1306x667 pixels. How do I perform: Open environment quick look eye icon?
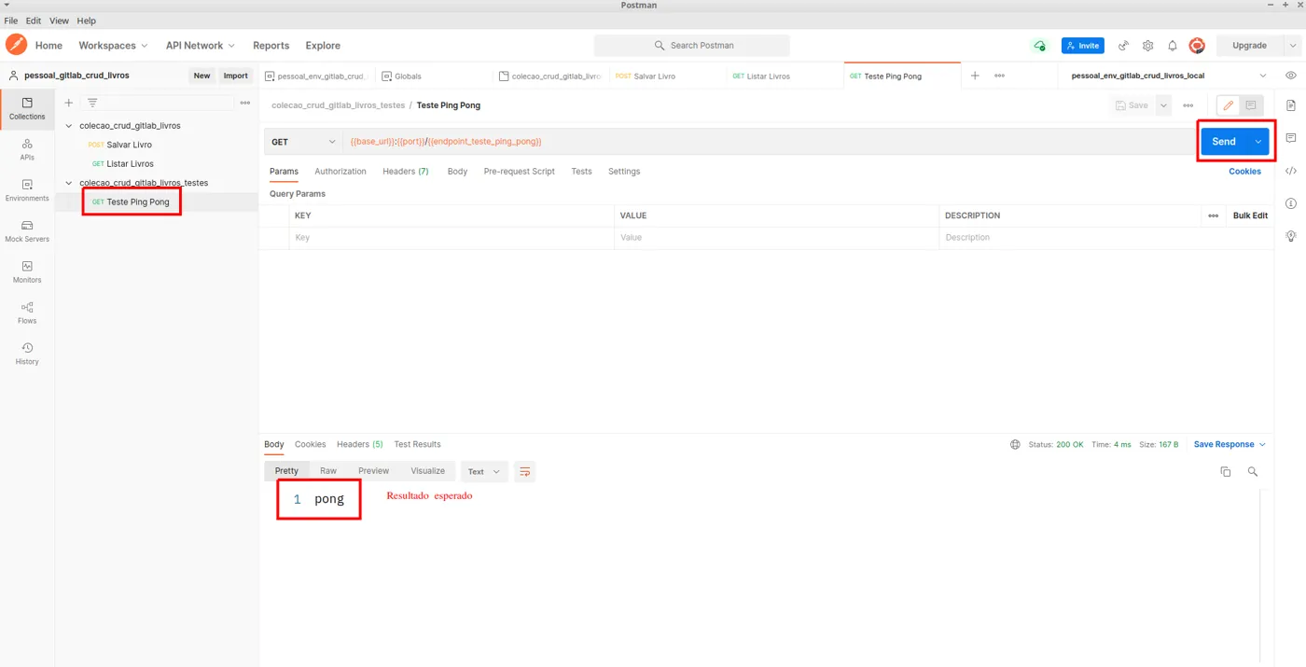1291,76
